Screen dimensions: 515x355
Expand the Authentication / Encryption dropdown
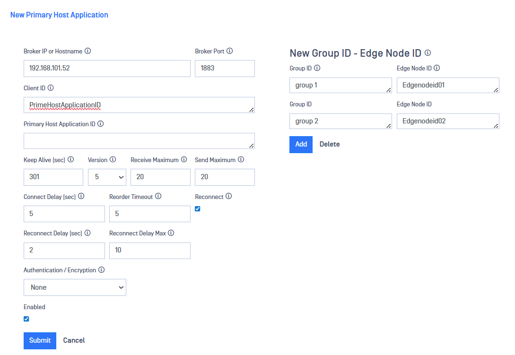tap(75, 287)
